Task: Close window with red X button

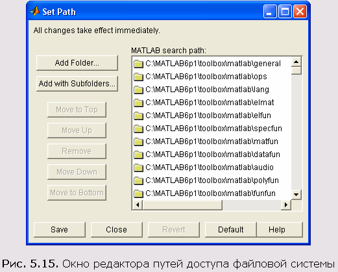Action: pyautogui.click(x=300, y=12)
